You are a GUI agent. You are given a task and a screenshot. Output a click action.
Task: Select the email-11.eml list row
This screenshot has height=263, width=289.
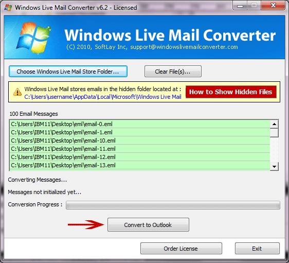coord(140,149)
